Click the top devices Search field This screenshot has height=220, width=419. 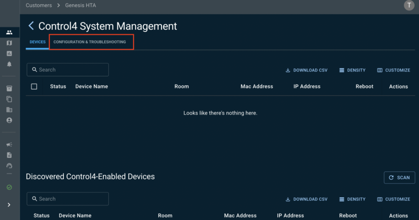click(68, 70)
